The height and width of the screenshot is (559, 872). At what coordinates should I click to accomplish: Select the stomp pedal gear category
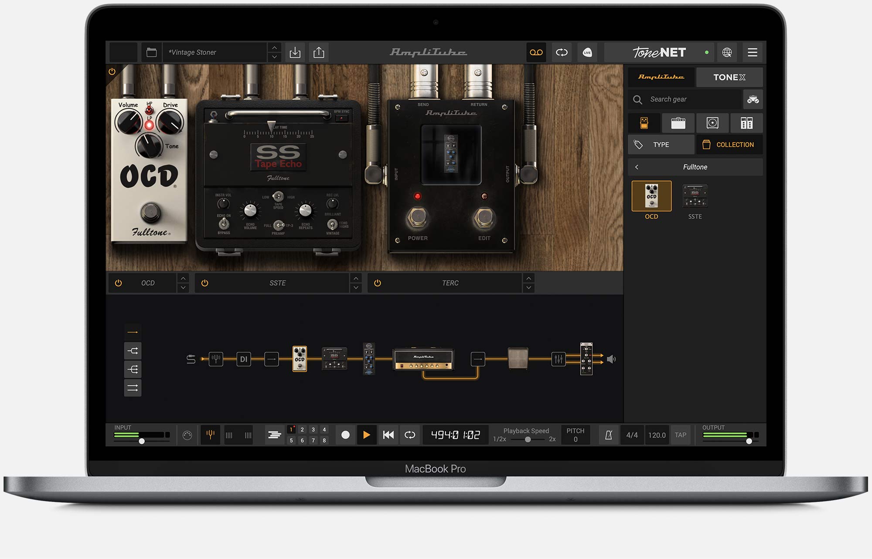click(644, 123)
